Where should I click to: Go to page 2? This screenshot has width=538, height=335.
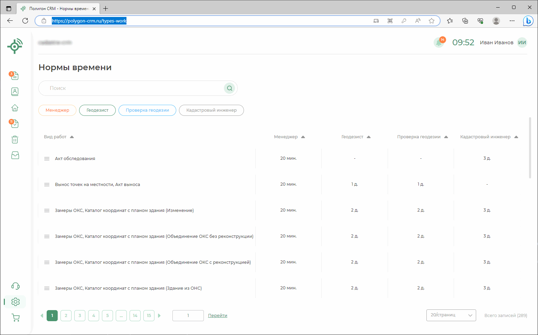pos(66,316)
